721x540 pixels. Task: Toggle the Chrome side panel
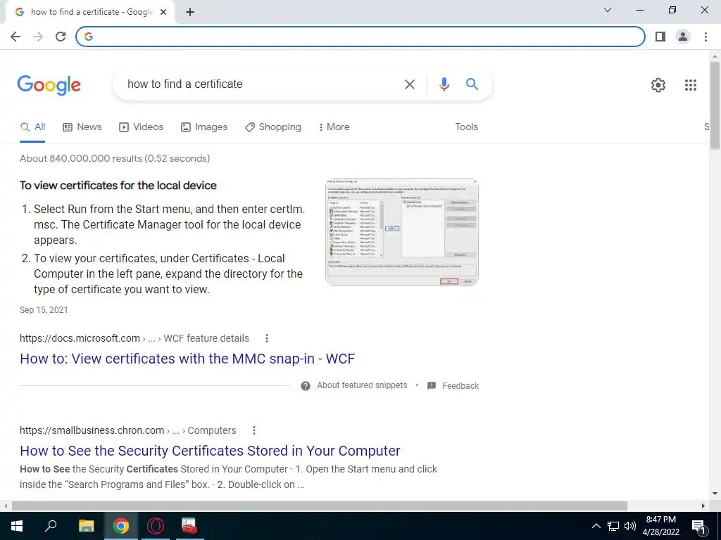click(x=660, y=37)
